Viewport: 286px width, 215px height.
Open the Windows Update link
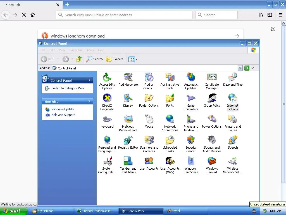(x=63, y=109)
